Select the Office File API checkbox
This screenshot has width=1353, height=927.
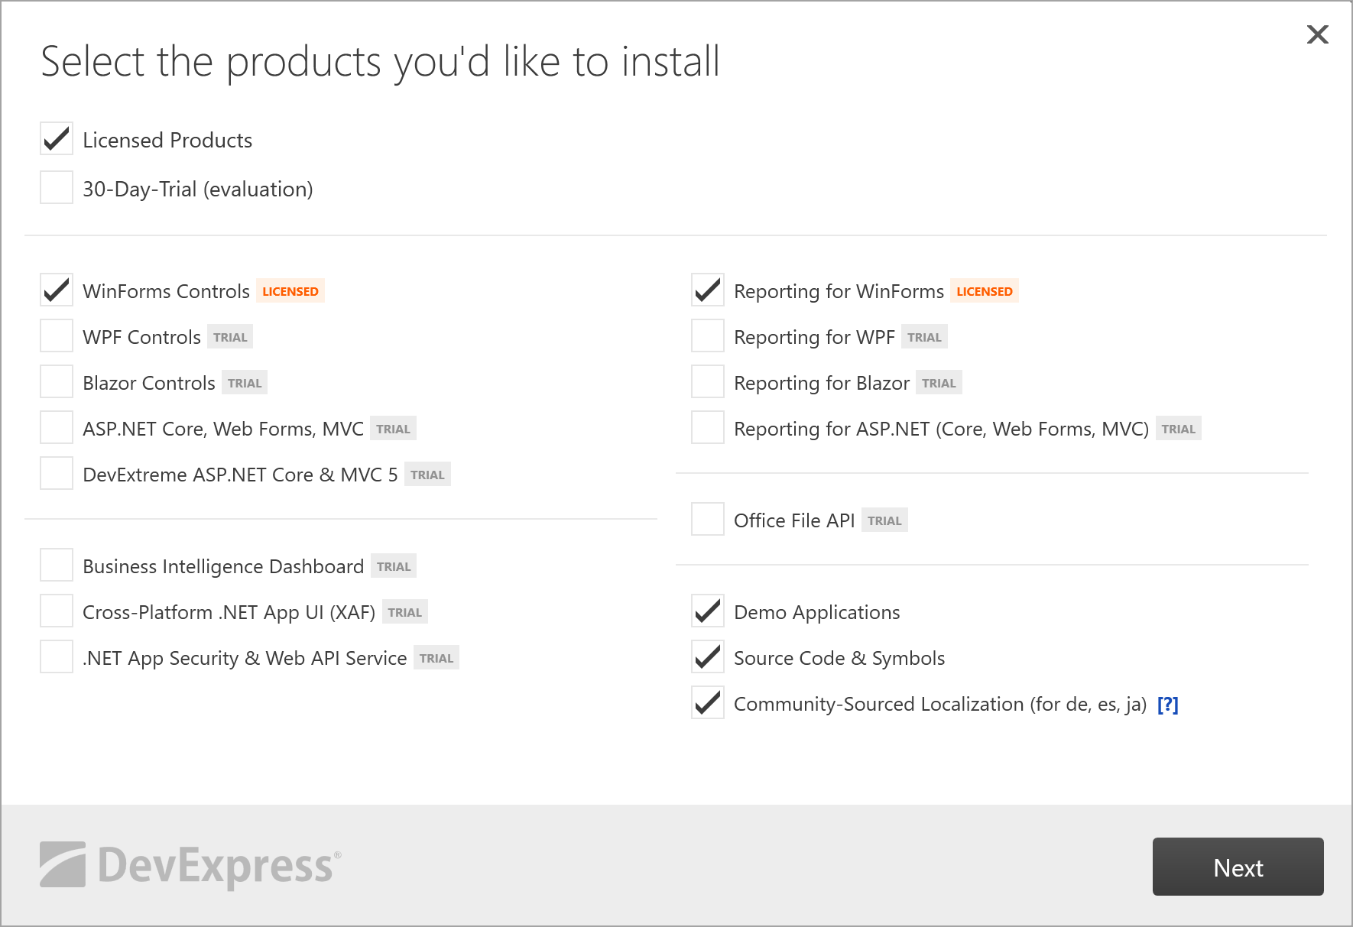(x=708, y=520)
